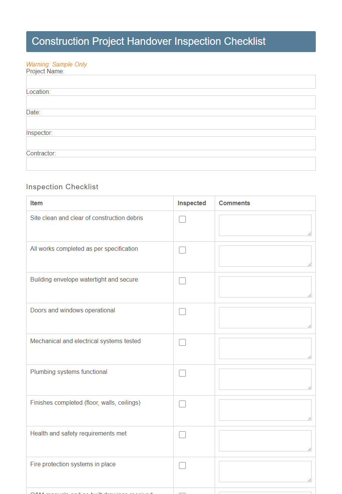This screenshot has height=494, width=342.
Task: Tick 'Fire protection systems in place' checkbox
Action: (182, 465)
